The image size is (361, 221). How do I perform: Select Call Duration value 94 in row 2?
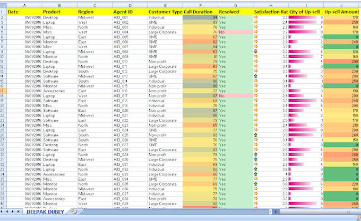click(x=200, y=17)
